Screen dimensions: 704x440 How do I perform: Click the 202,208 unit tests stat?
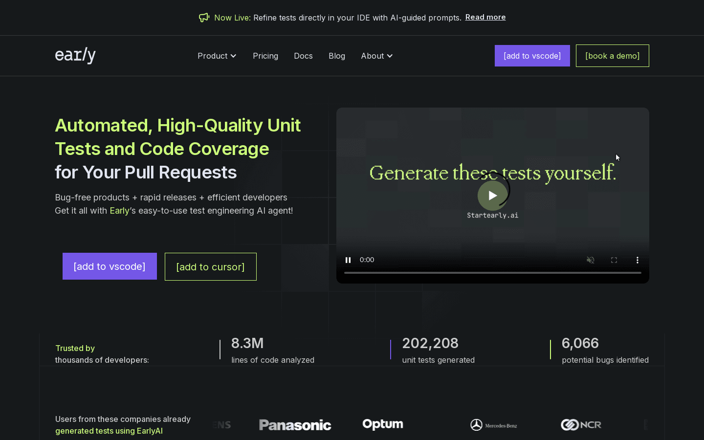(439, 350)
